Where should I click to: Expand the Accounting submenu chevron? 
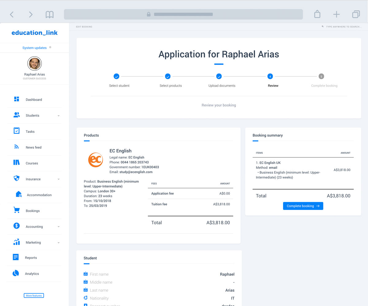59,227
